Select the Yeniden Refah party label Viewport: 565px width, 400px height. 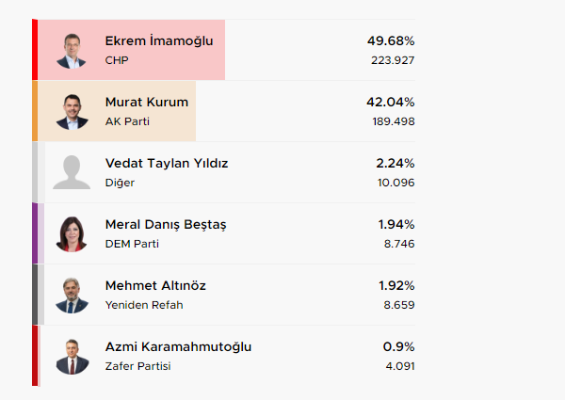[x=144, y=305]
